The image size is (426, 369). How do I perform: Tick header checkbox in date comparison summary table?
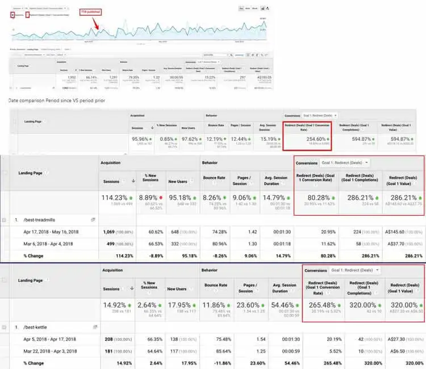14,121
